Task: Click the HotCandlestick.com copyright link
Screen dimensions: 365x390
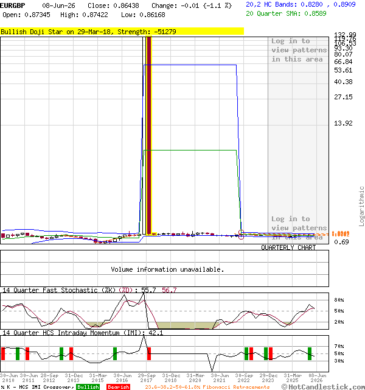Action: point(323,387)
